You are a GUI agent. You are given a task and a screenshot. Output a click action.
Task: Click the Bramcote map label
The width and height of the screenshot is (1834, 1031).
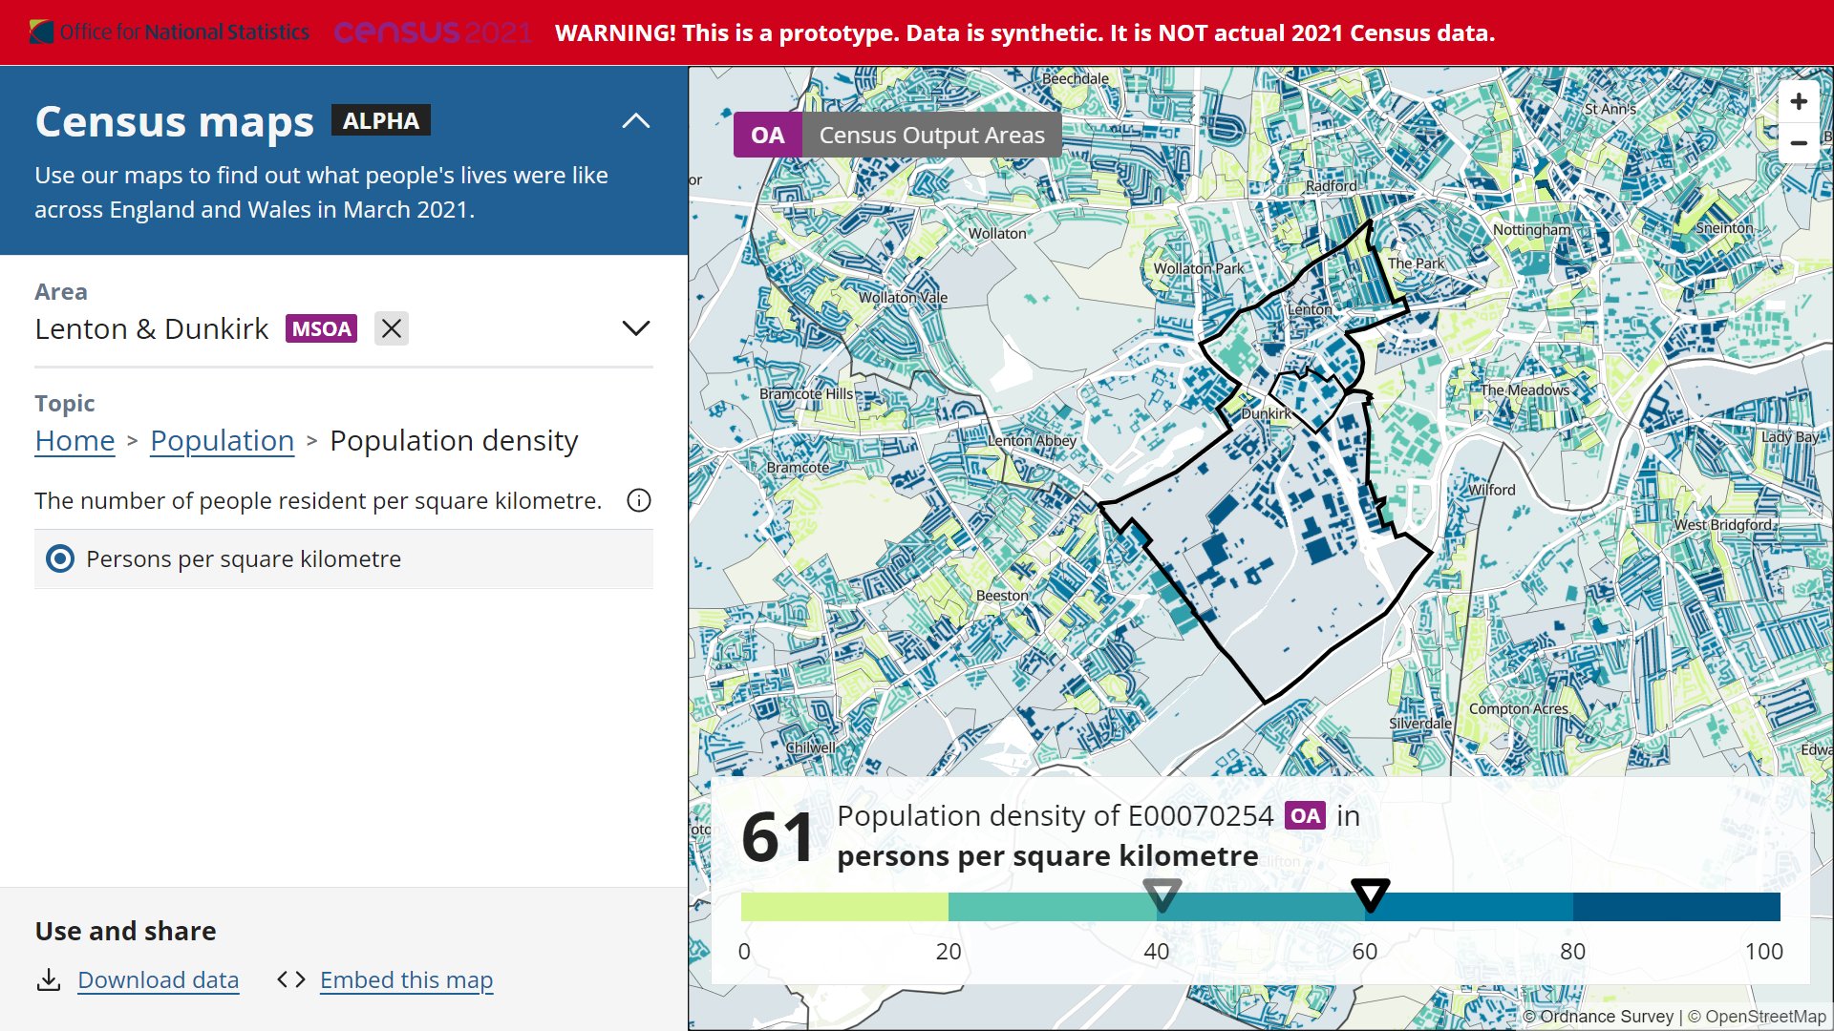point(798,468)
